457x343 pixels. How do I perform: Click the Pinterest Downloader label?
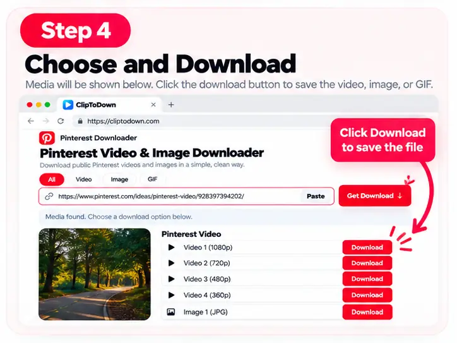point(98,138)
